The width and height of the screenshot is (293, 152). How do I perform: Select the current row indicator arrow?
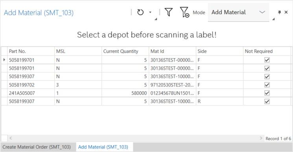pyautogui.click(x=4, y=60)
